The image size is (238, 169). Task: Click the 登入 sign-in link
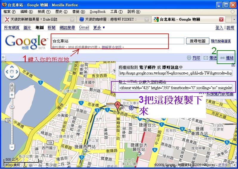coord(219,28)
